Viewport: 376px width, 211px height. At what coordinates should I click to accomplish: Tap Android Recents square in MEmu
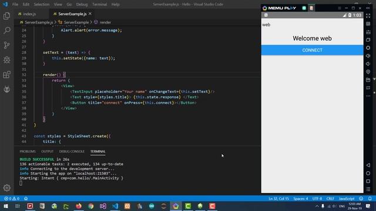tap(368, 181)
